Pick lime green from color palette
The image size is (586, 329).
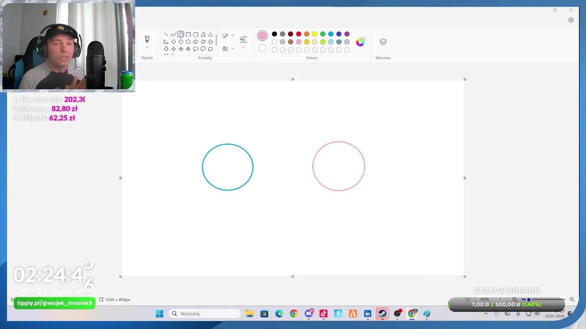pos(323,42)
